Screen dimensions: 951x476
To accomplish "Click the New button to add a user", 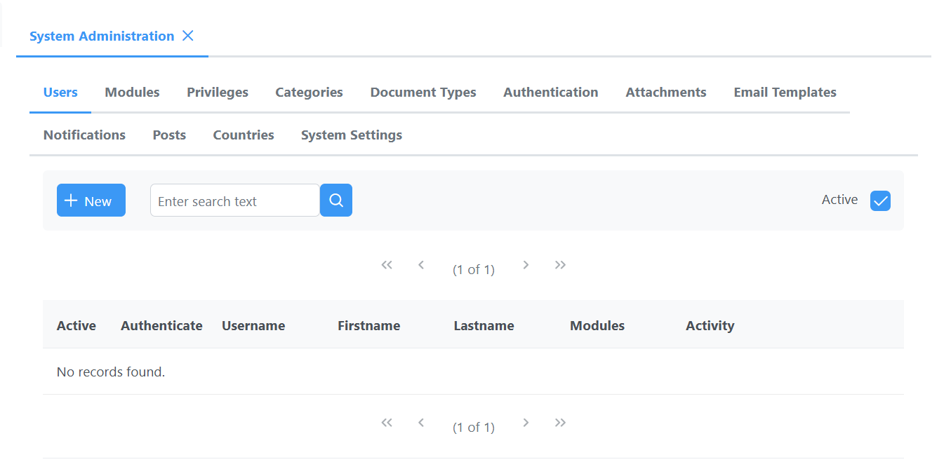I will [x=91, y=200].
